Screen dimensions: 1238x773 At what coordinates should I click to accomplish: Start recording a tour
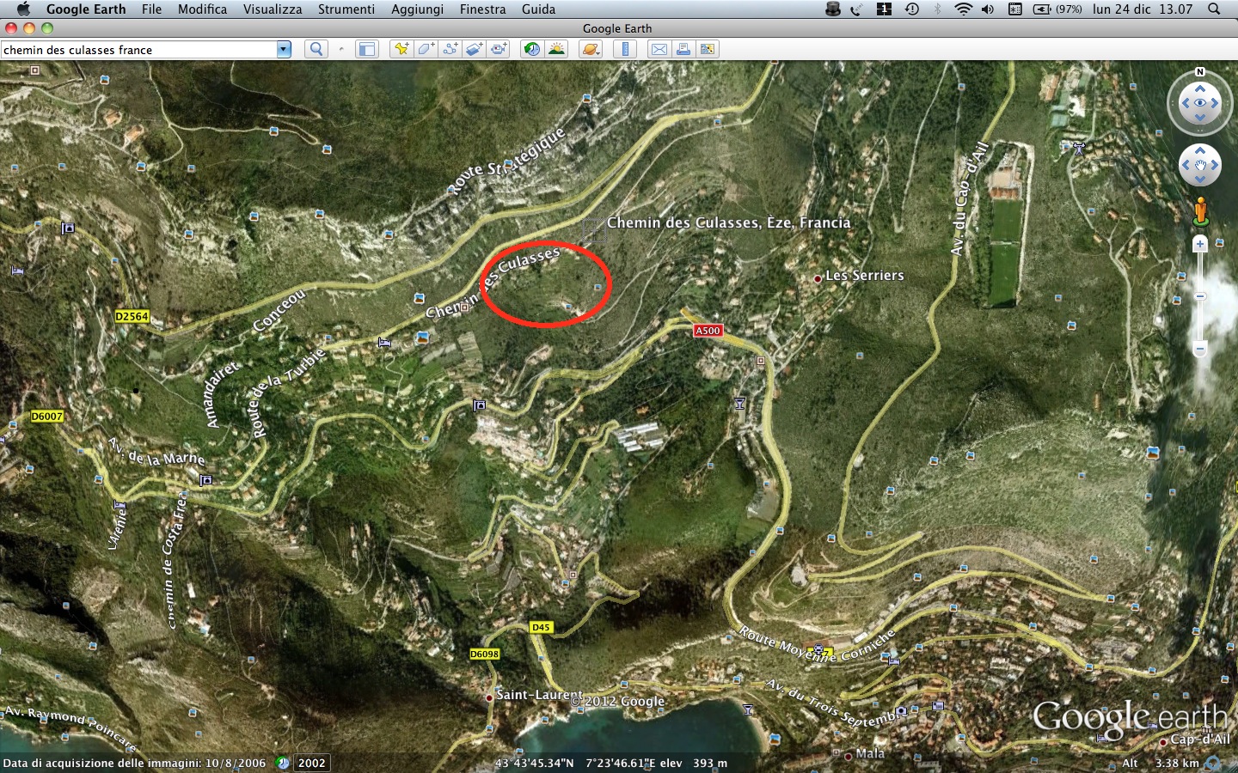(x=499, y=49)
